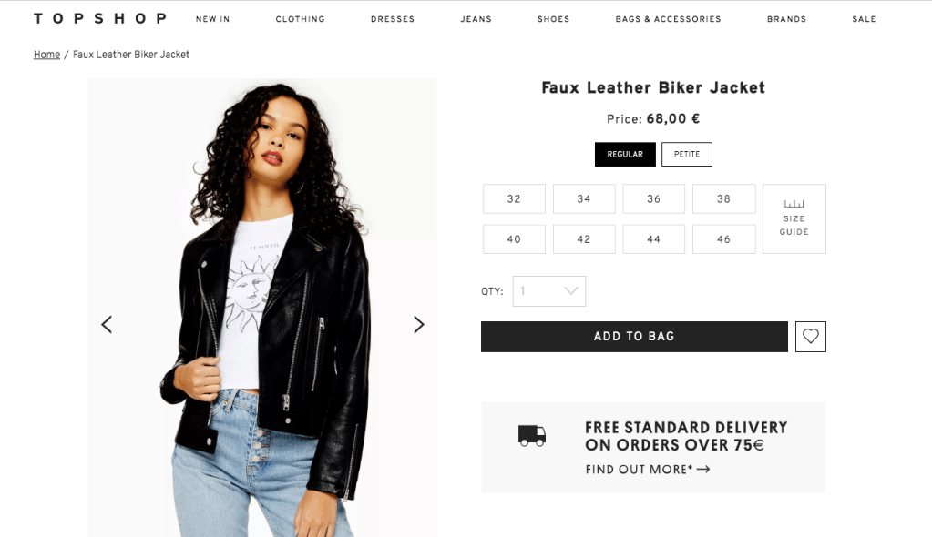Follow the Home breadcrumb link
This screenshot has width=932, height=537.
46,54
